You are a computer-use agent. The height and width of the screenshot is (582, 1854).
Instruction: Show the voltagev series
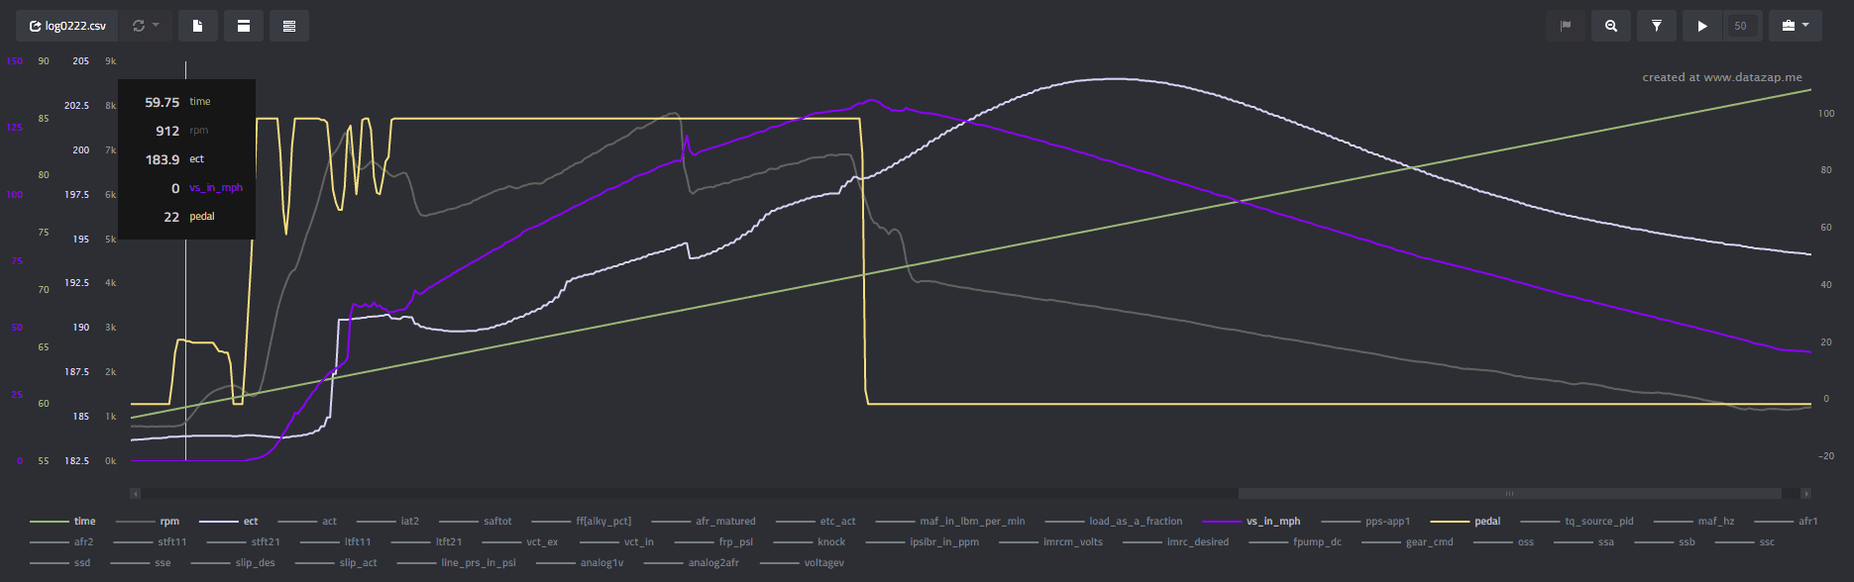pyautogui.click(x=803, y=562)
